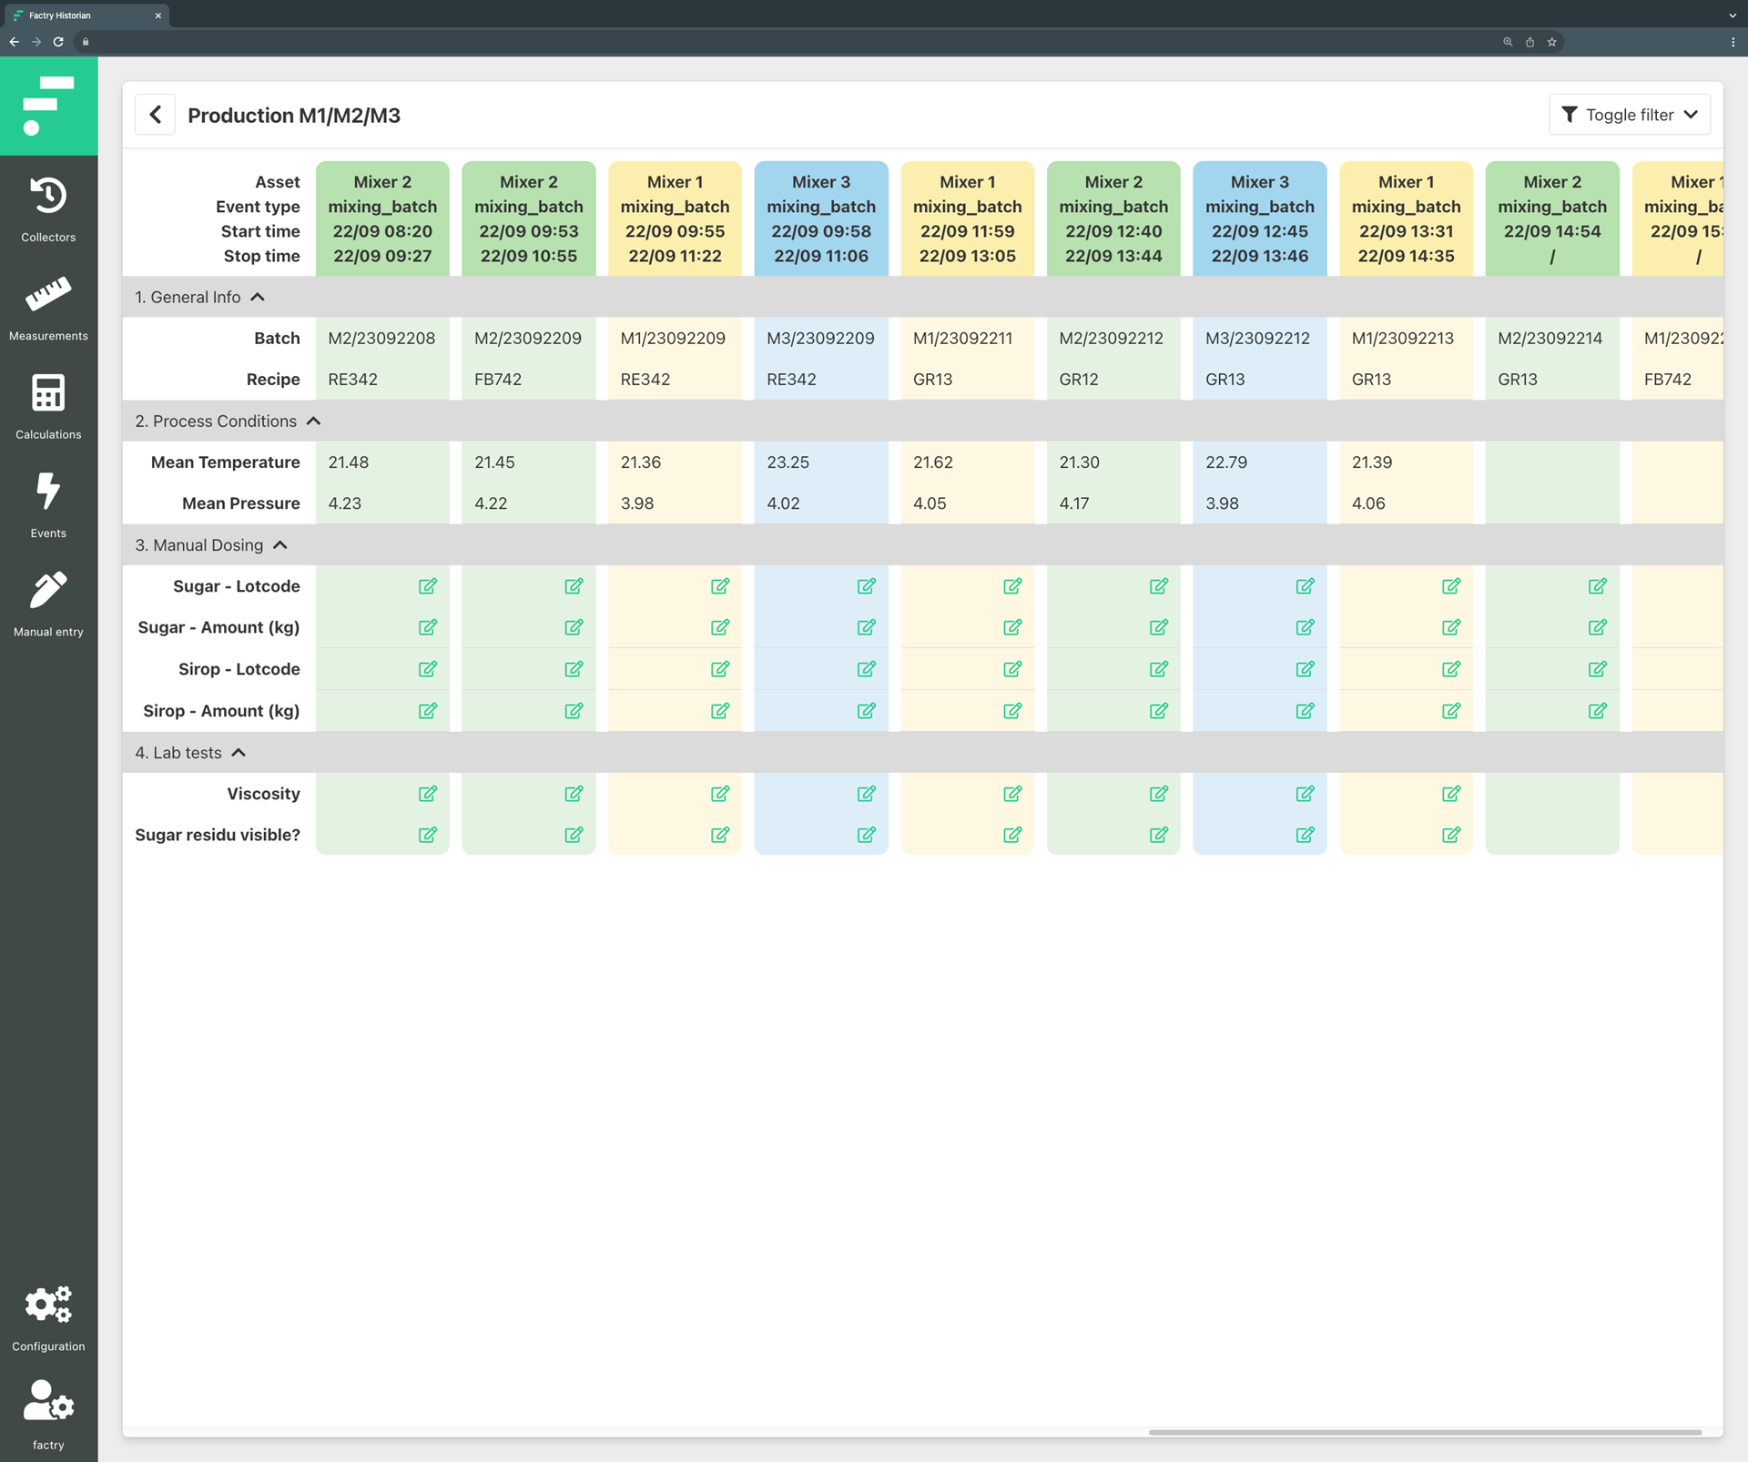Screen dimensions: 1748x1462
Task: Select batch cell M3/23092212
Action: (1260, 338)
